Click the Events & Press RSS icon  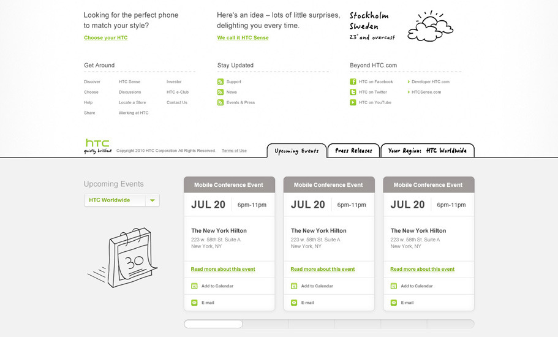tap(221, 102)
